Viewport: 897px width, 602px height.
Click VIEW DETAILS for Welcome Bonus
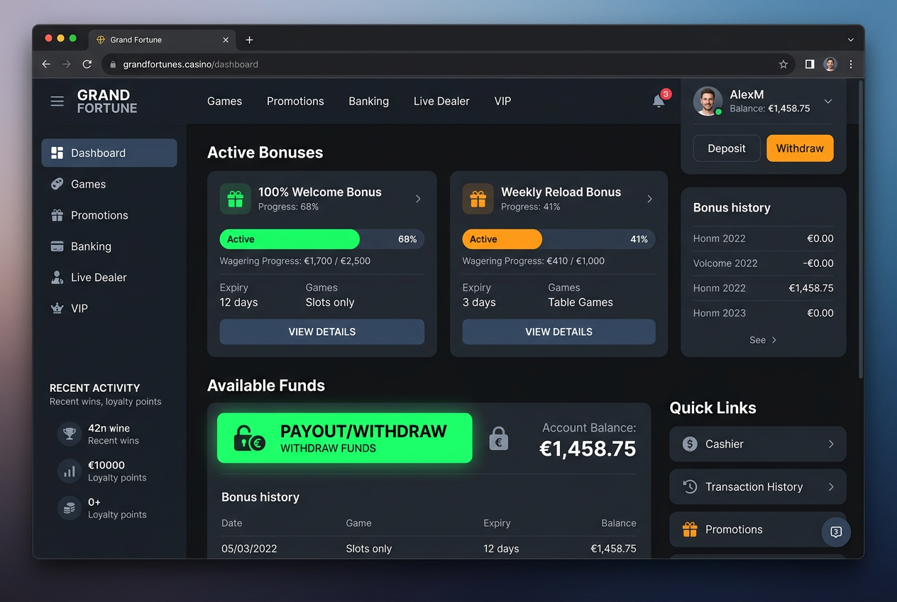point(322,332)
